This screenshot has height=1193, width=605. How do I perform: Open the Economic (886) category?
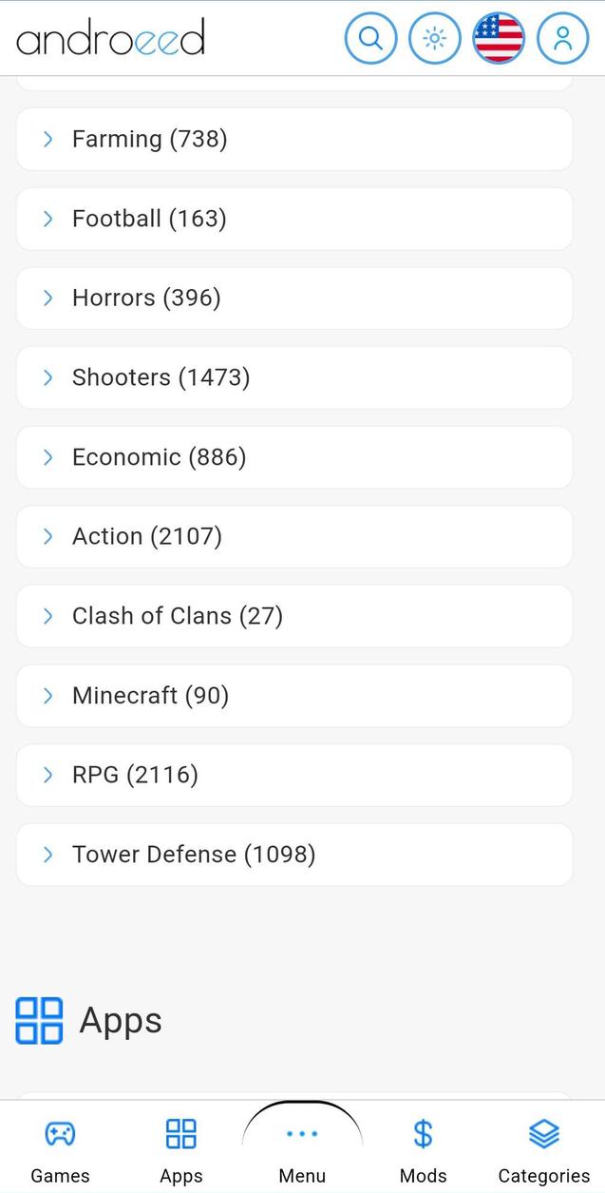click(159, 457)
